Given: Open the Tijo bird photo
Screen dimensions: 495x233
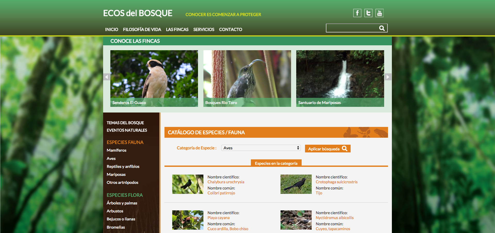Looking at the screenshot, I should coord(296,184).
